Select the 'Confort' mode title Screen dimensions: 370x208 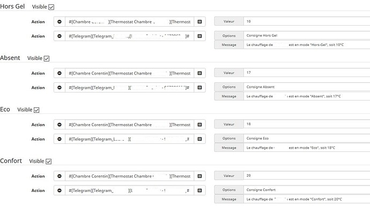(11, 161)
